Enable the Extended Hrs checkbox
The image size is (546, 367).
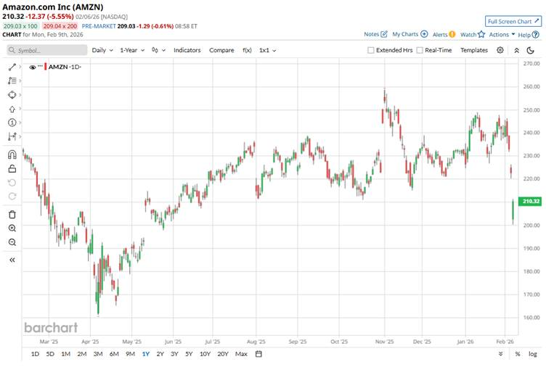pyautogui.click(x=371, y=50)
